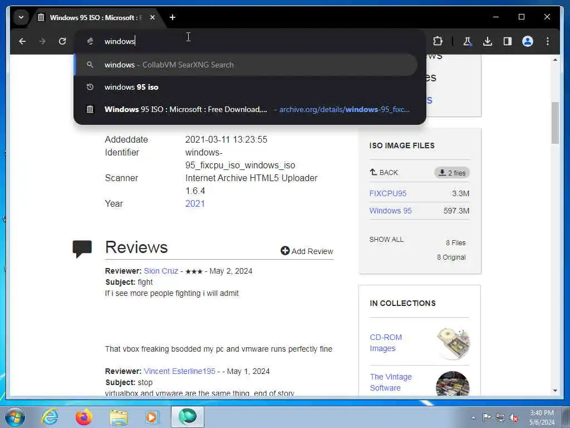Open reviewer Vincent Esterline195's profile
This screenshot has height=428, width=570.
point(180,371)
